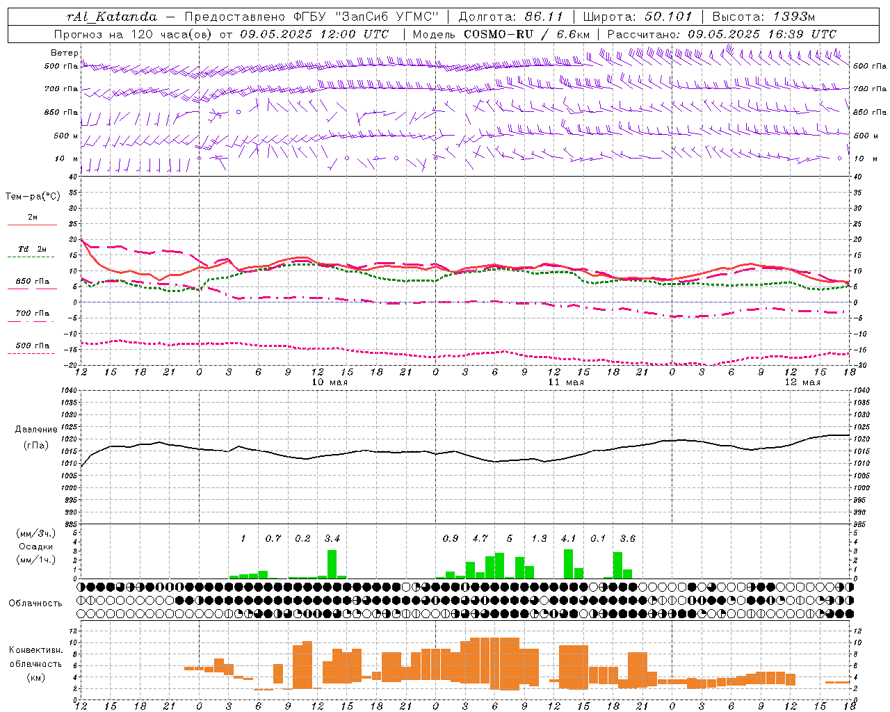The image size is (890, 712).
Task: Click '500 гПа' in the temperature legend
Action: [33, 346]
